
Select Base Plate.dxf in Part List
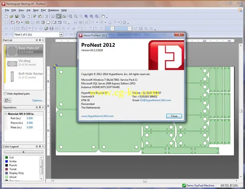click(x=24, y=51)
